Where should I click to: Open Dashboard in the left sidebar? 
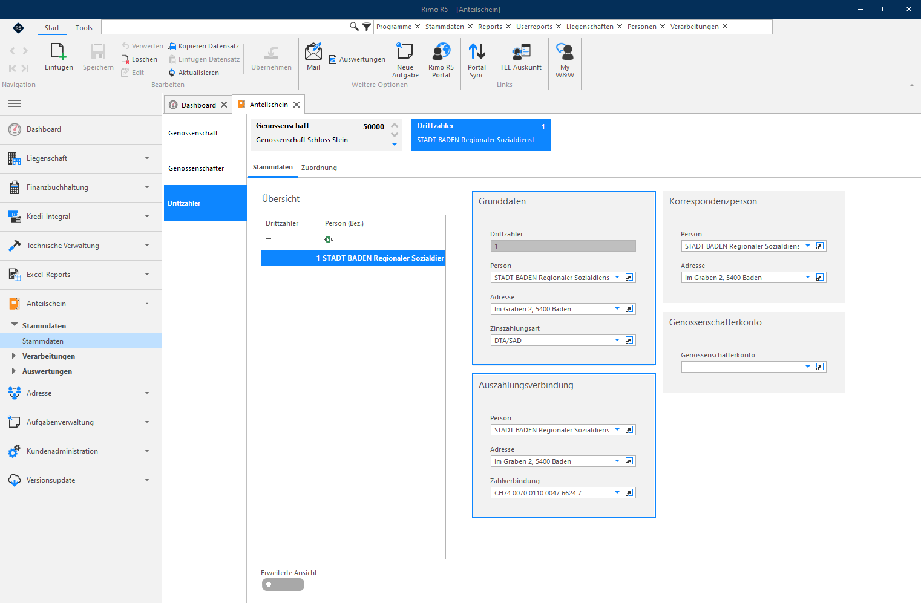(x=80, y=129)
